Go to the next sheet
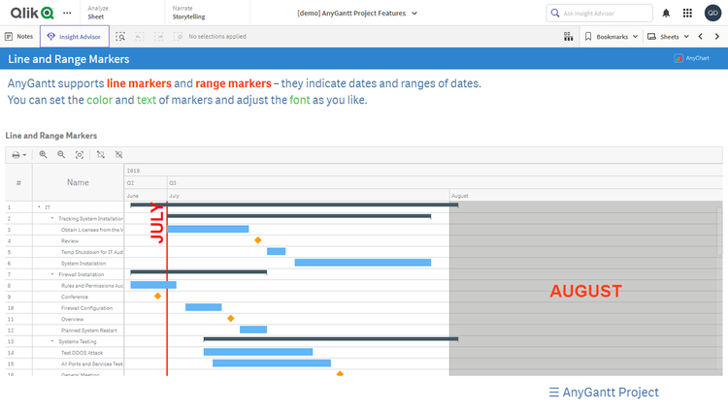 (716, 36)
